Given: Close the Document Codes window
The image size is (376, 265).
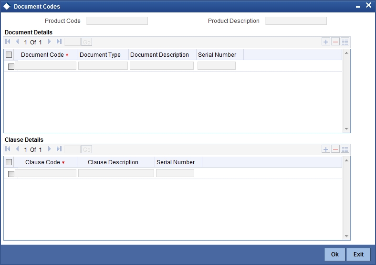Looking at the screenshot, I should (368, 5).
